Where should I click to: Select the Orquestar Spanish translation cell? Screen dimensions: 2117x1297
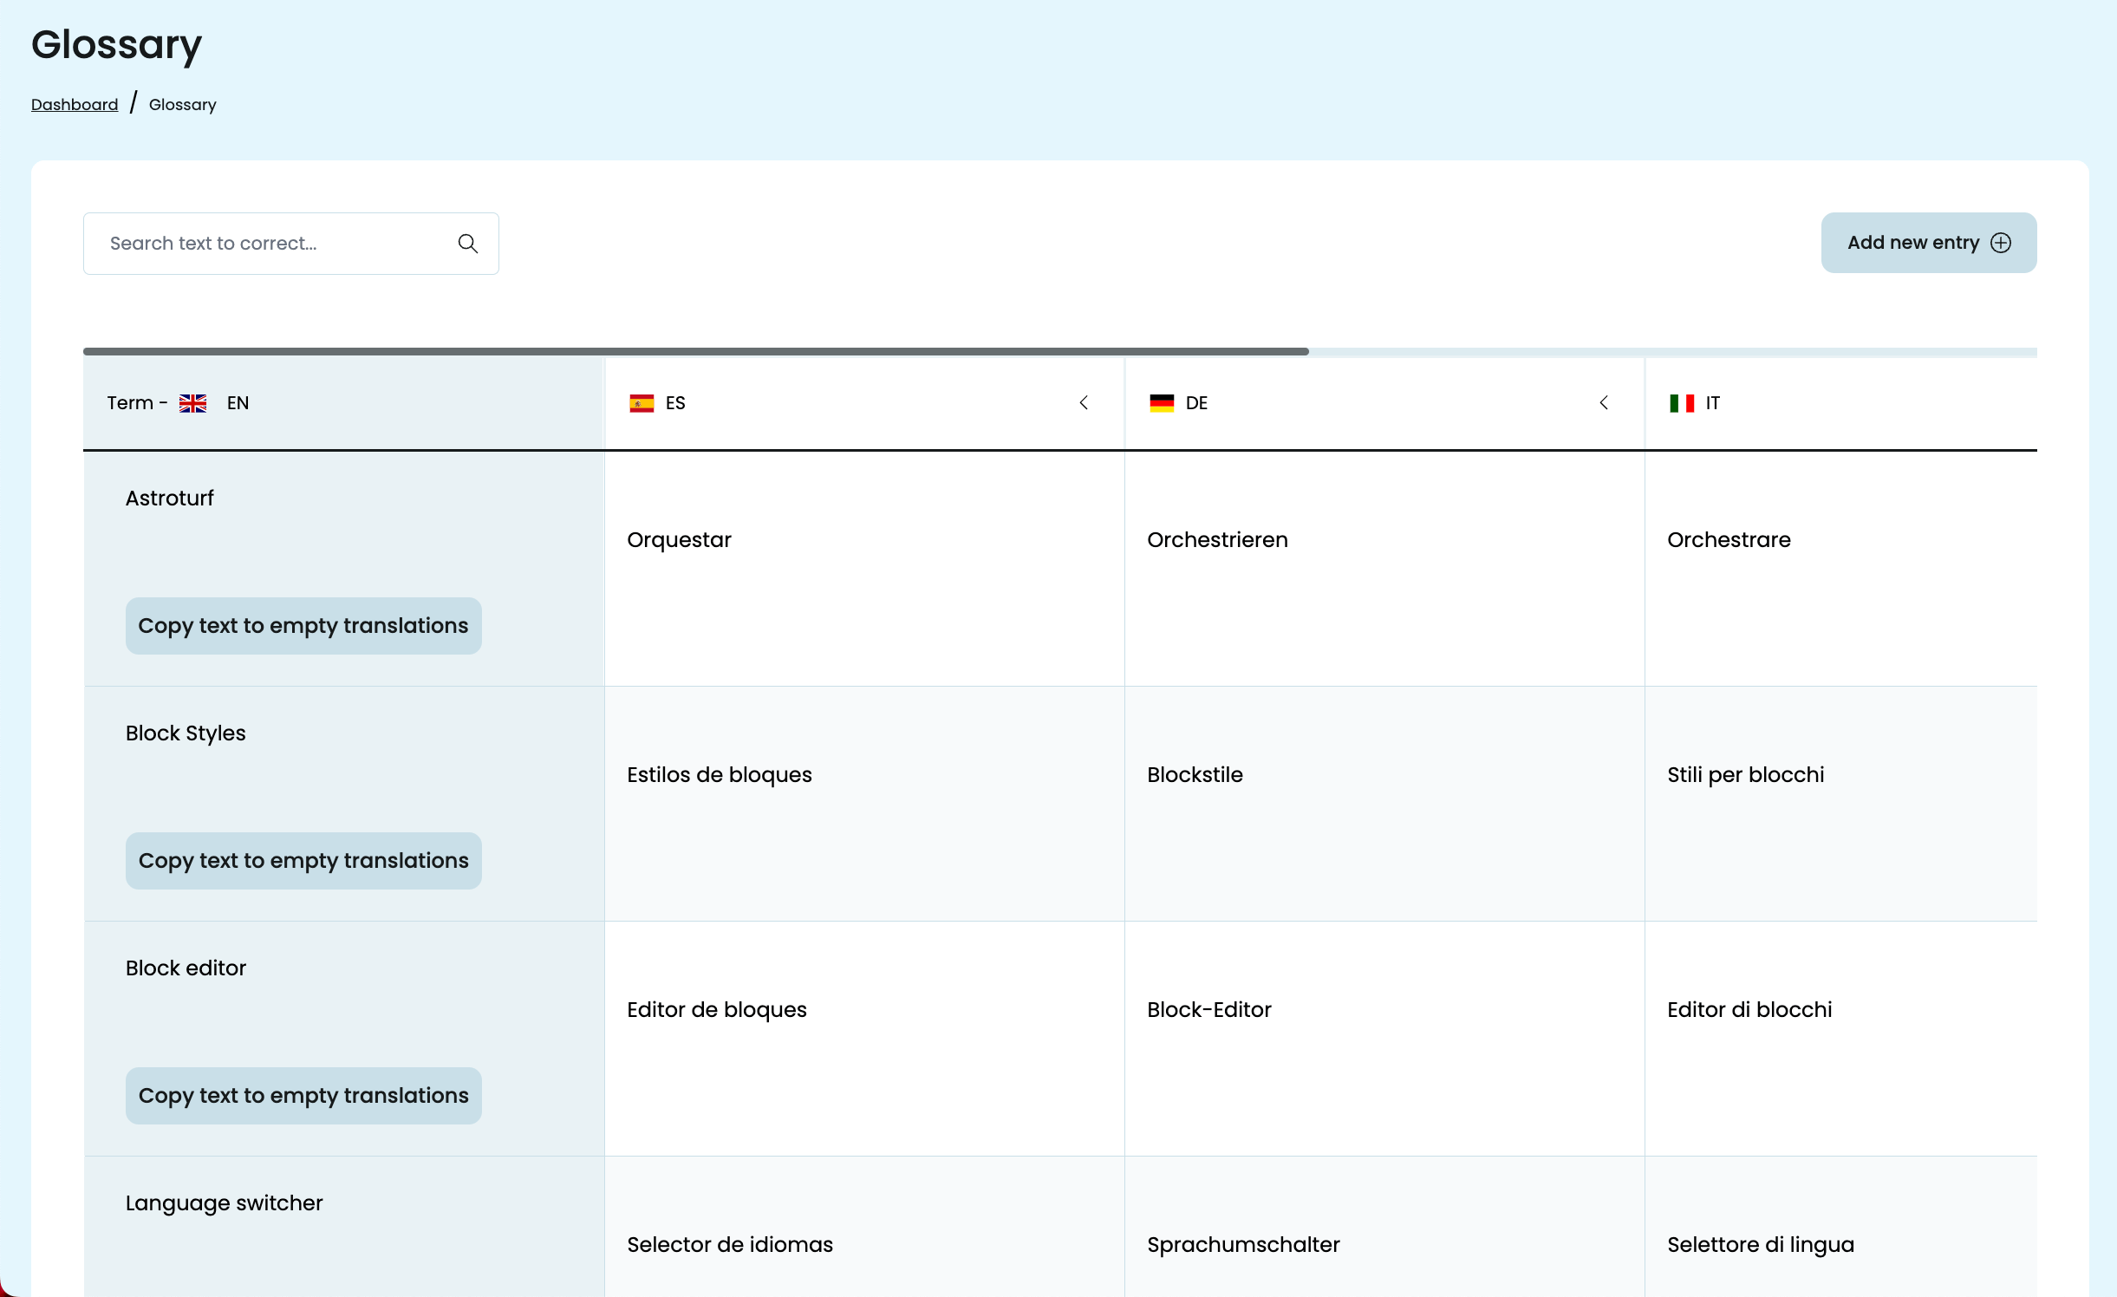(680, 540)
